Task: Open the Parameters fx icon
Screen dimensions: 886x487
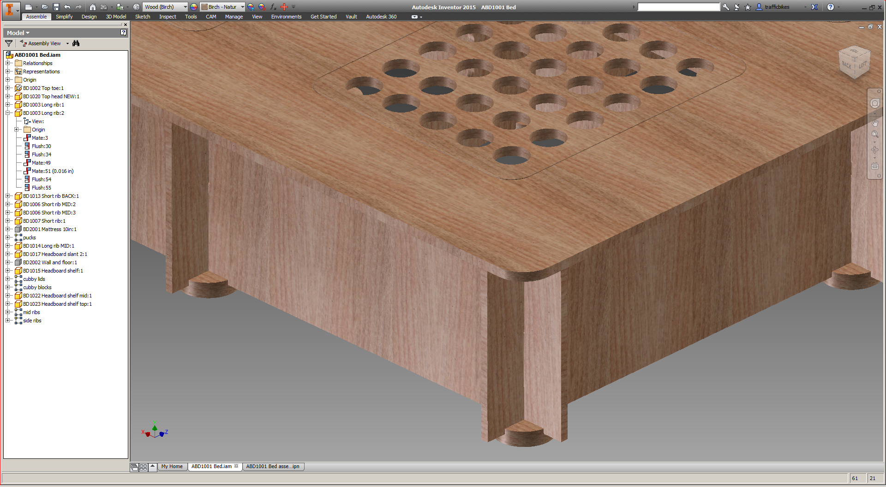Action: 273,7
